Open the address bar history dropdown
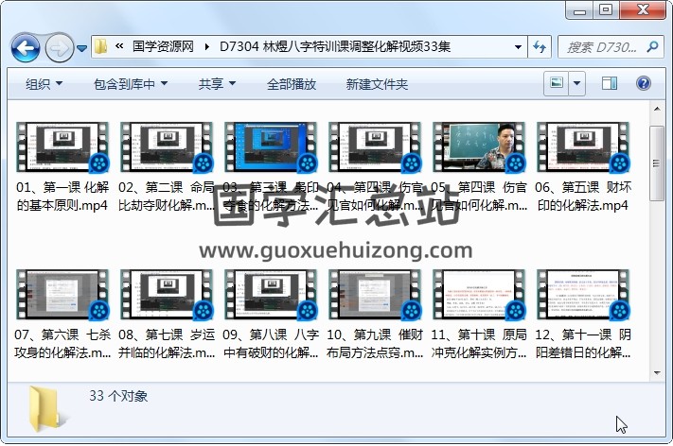The image size is (673, 446). (x=518, y=46)
